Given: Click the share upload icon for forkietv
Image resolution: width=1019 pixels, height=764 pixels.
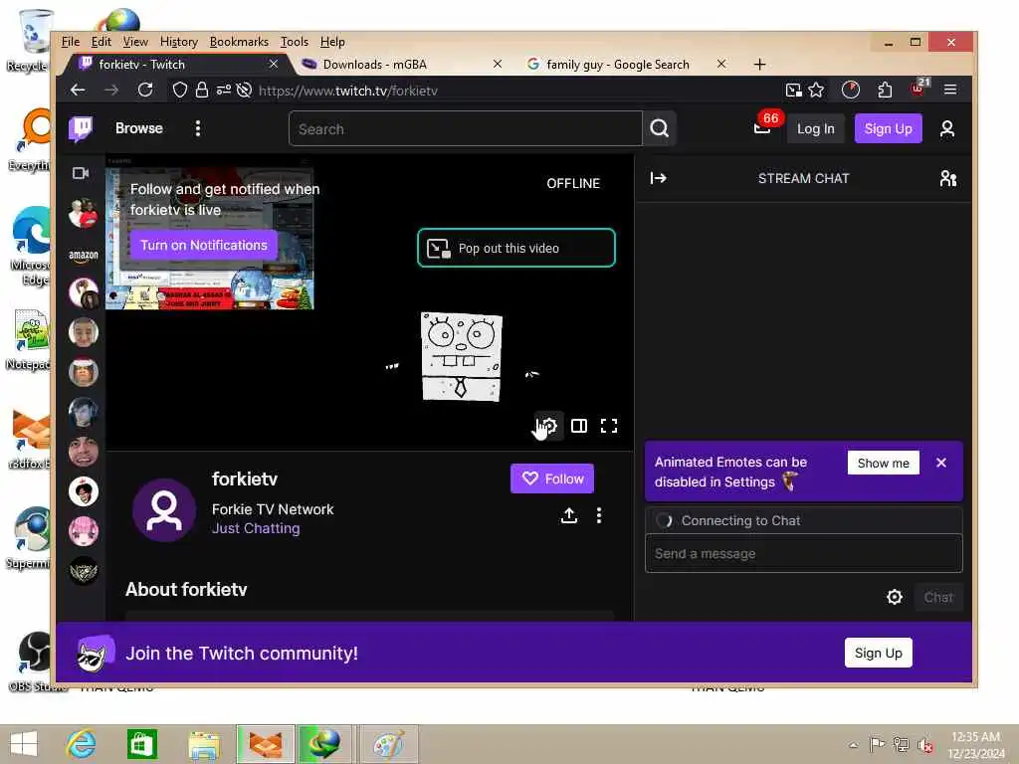Looking at the screenshot, I should 568,515.
